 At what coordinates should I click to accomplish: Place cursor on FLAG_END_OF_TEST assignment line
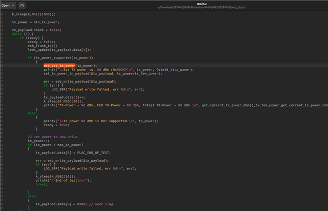coord(73,153)
